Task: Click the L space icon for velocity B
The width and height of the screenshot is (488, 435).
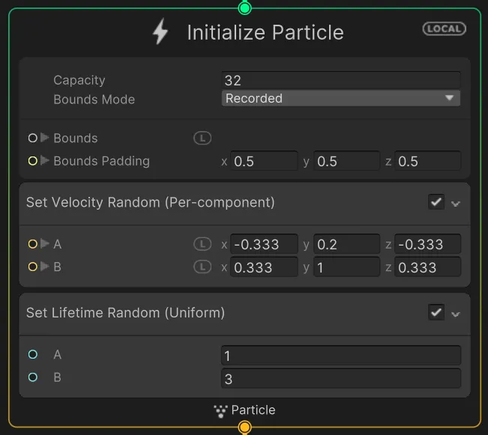Action: (x=202, y=267)
